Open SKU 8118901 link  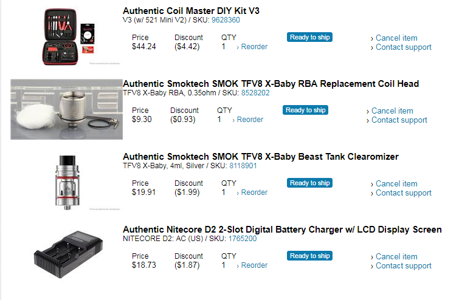click(x=243, y=165)
